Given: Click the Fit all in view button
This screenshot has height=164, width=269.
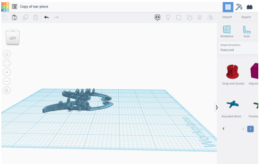Looking at the screenshot, I should click(7, 63).
